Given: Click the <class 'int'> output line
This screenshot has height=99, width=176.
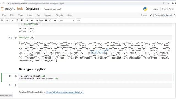Looking at the screenshot, I should (27, 31).
